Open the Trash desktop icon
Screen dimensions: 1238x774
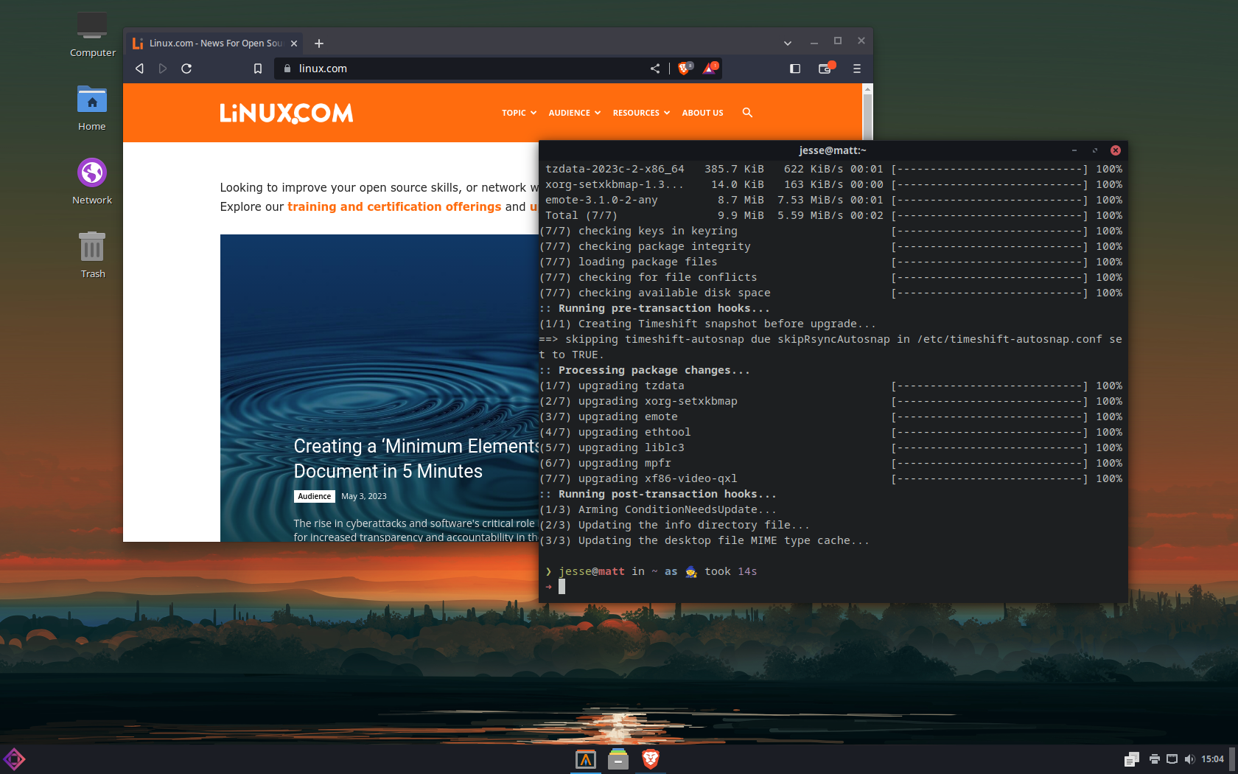pyautogui.click(x=92, y=255)
